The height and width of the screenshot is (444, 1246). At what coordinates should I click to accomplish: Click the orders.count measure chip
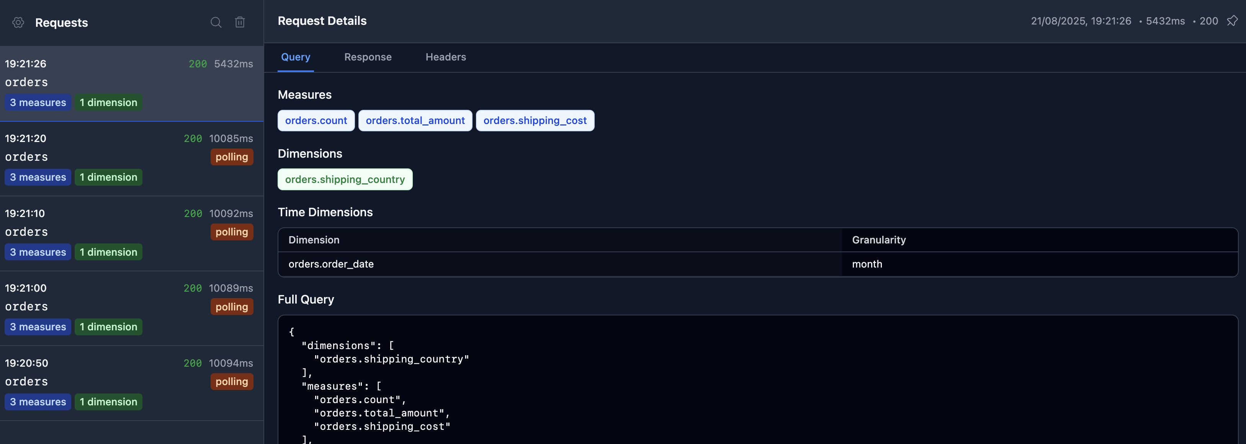click(316, 121)
